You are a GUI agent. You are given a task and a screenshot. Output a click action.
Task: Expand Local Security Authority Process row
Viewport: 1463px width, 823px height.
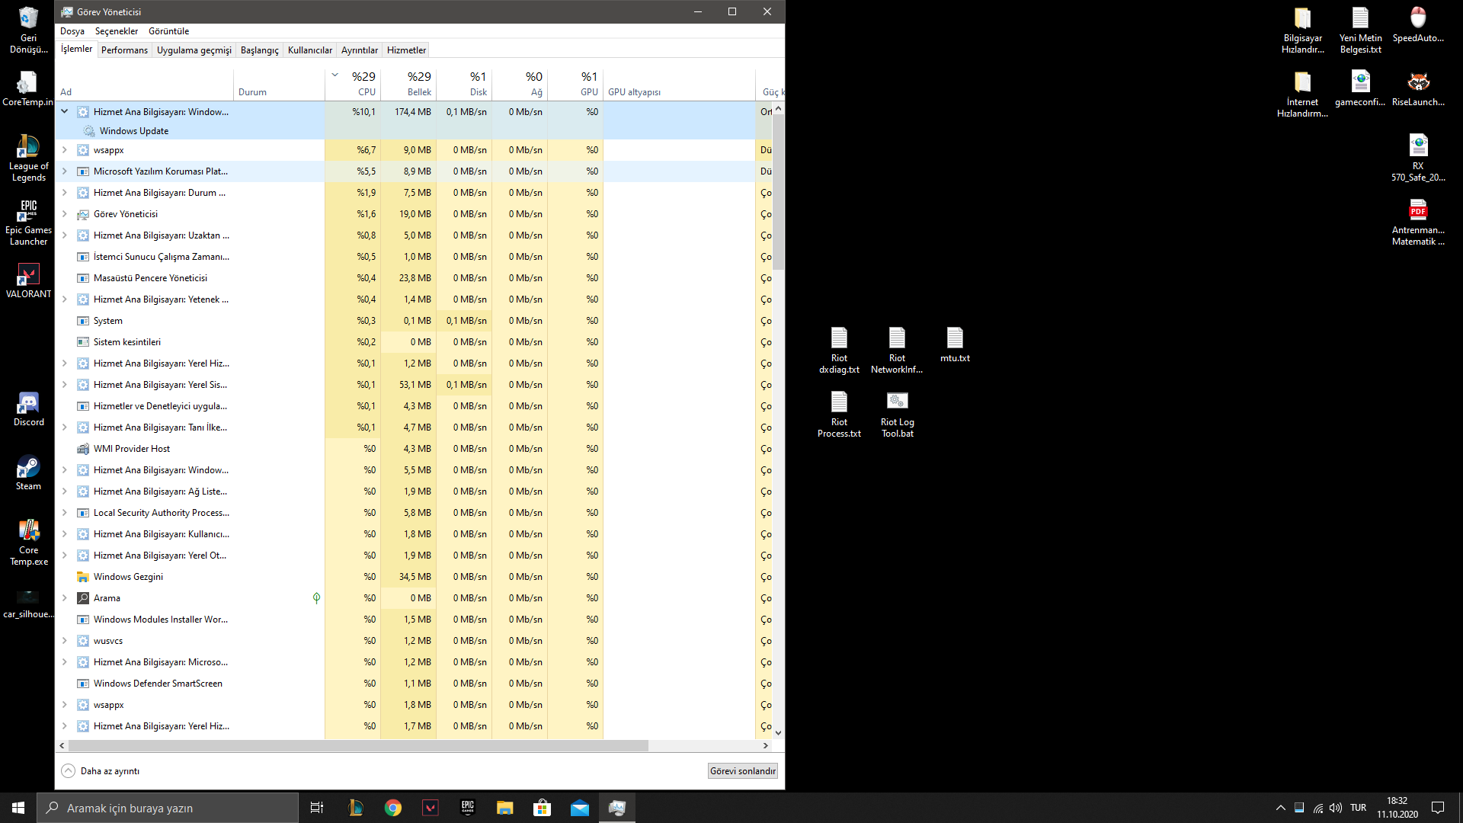[x=65, y=513]
